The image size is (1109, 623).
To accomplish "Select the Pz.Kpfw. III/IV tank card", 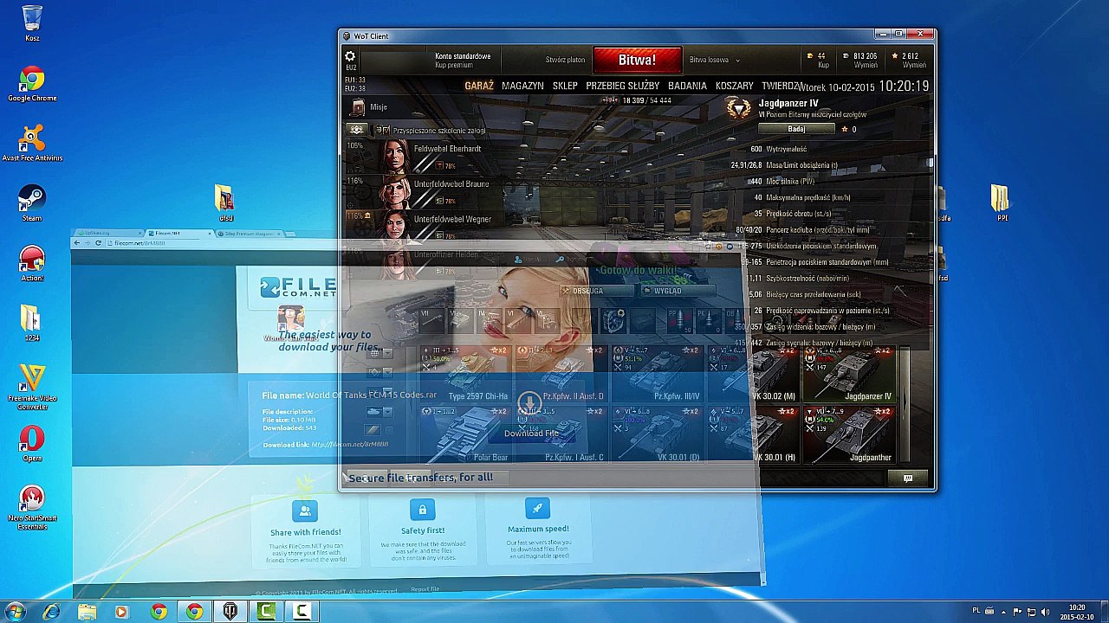I will click(x=658, y=374).
